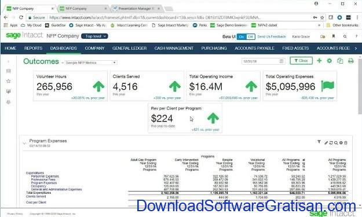The width and height of the screenshot is (362, 217).
Task: Switch Beta UI toggle to Off
Action: 250,36
